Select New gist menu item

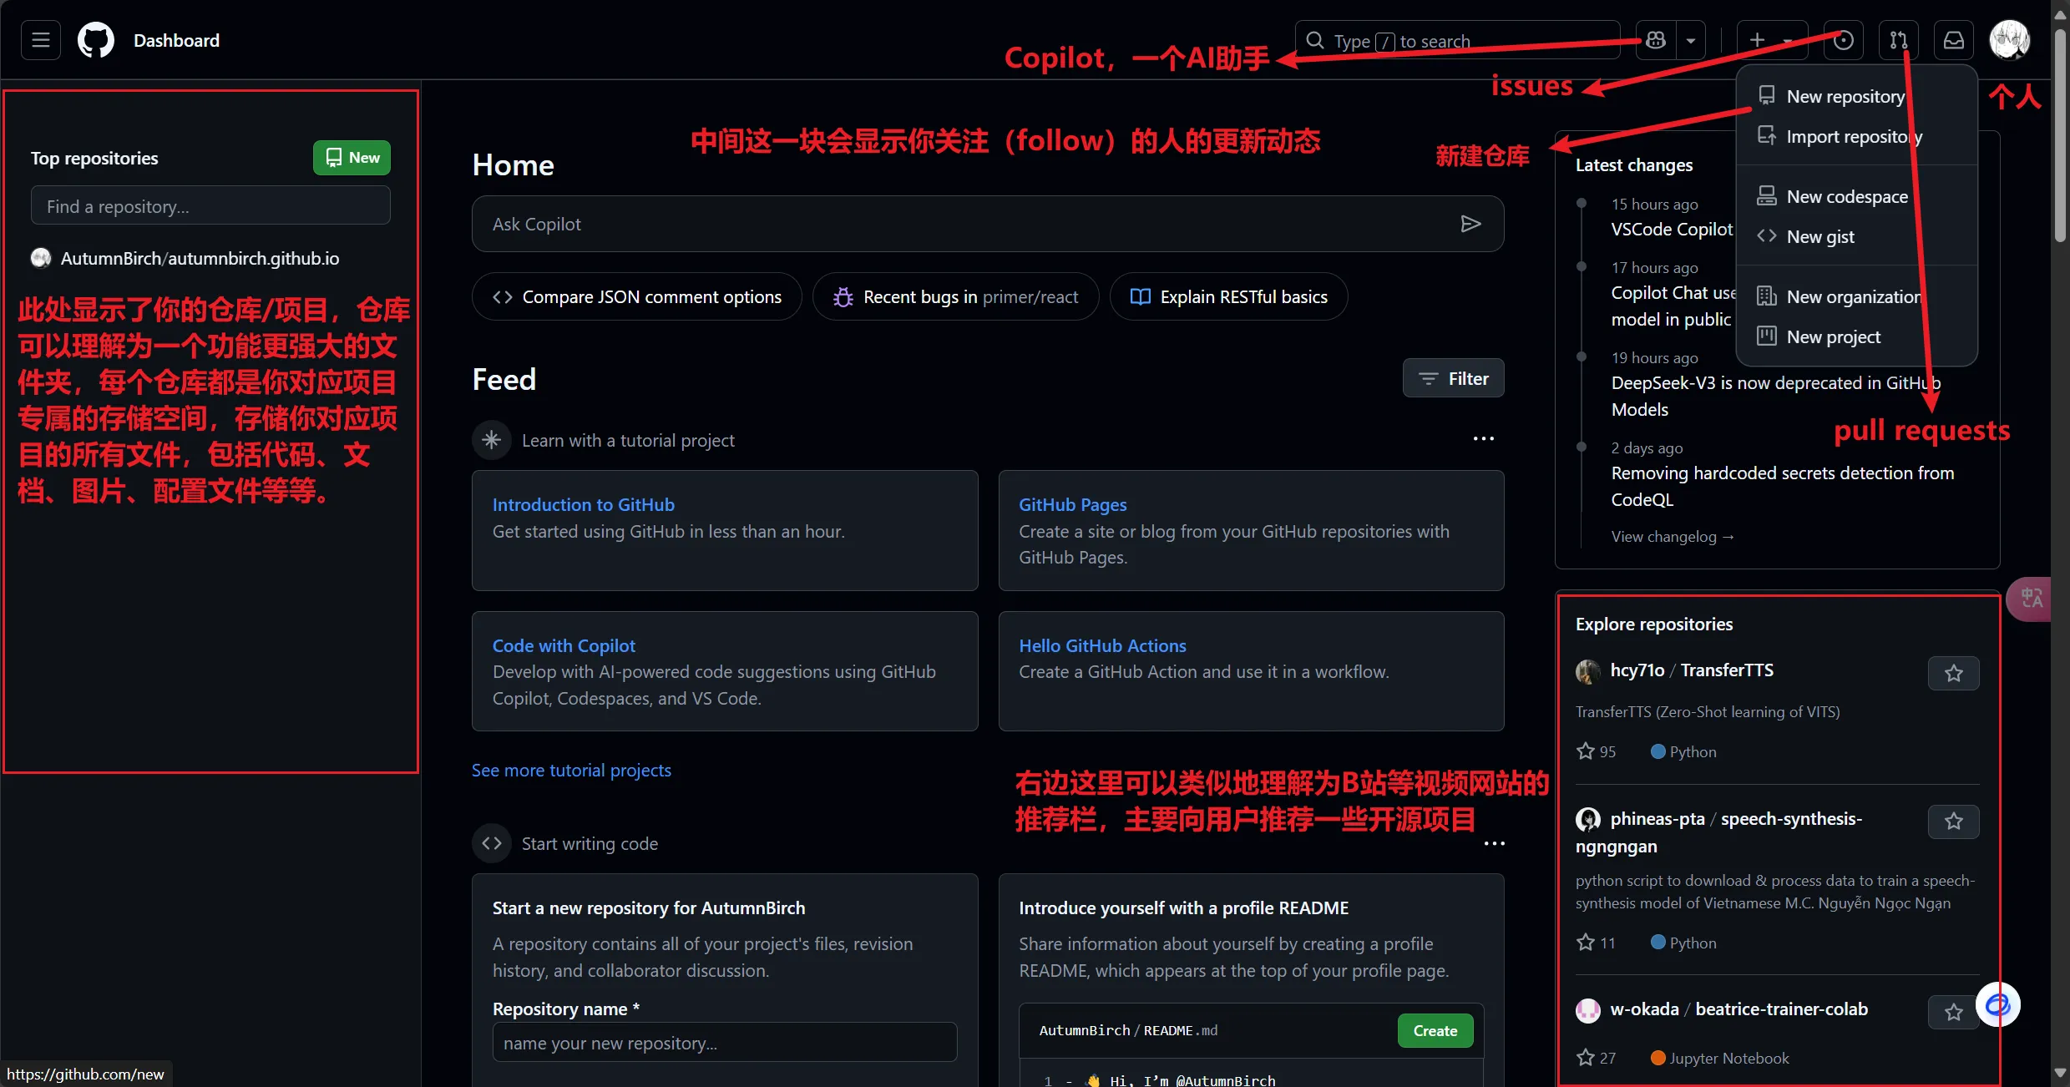pos(1856,236)
